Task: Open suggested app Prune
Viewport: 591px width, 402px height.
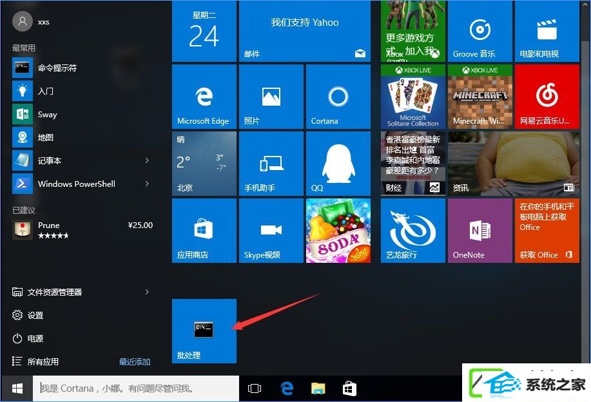Action: pos(83,230)
